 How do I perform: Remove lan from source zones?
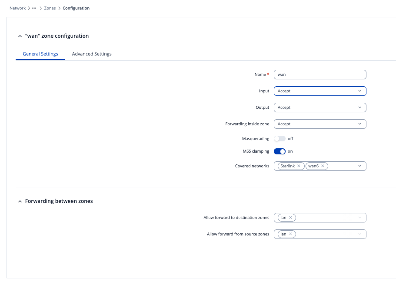click(290, 234)
